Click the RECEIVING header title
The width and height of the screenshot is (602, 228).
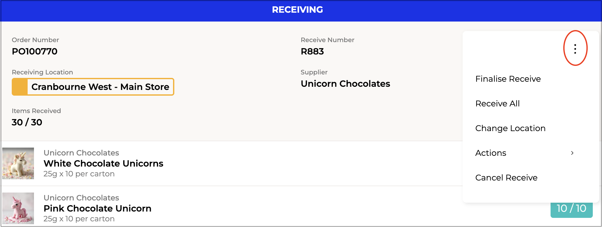click(297, 10)
